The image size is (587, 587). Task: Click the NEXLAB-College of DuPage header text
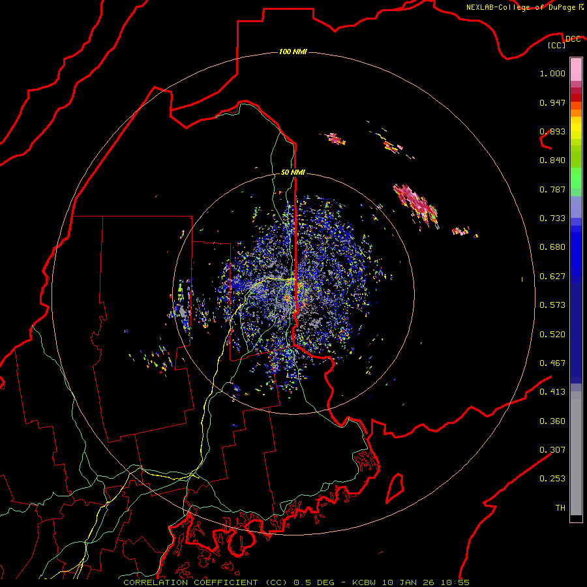click(x=520, y=7)
